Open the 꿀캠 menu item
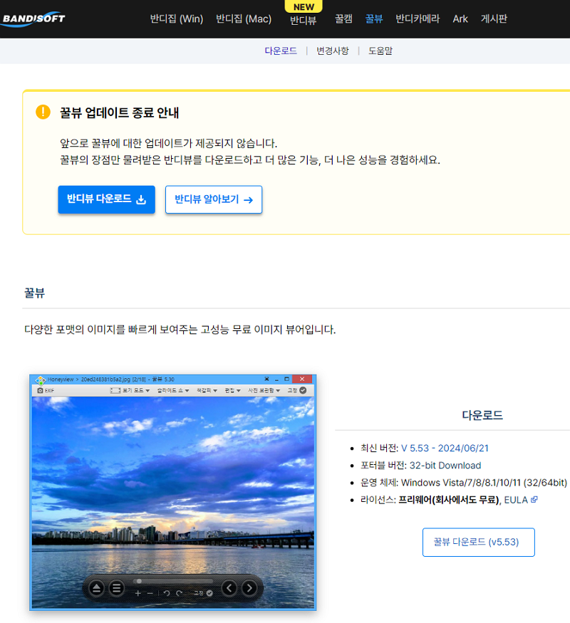Screen dimensions: 570x623 tap(343, 19)
